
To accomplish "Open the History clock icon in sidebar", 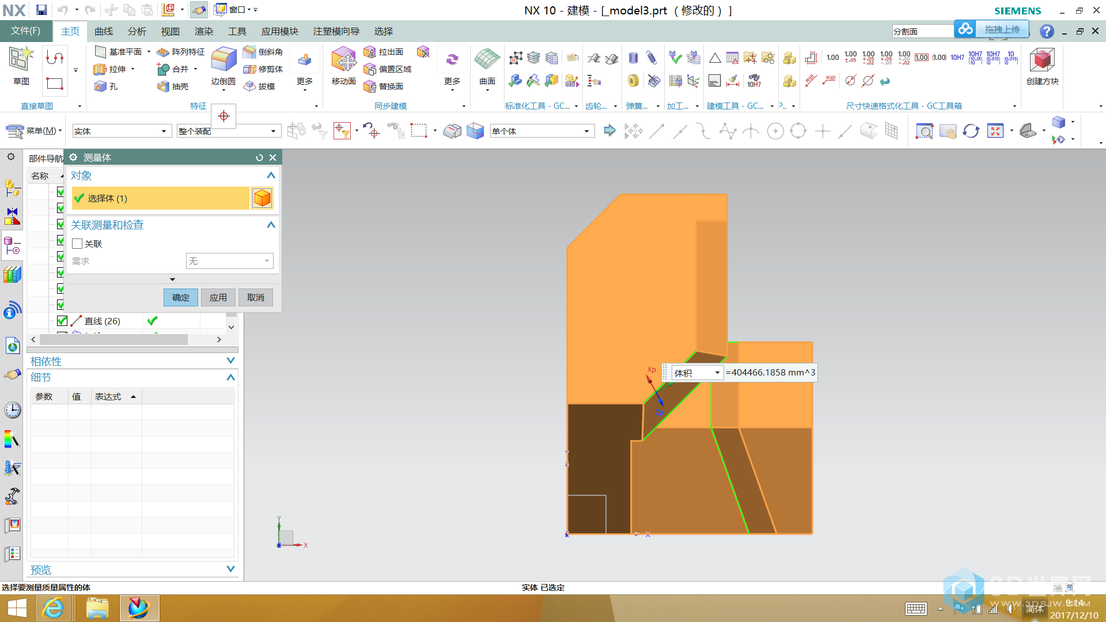I will [12, 410].
